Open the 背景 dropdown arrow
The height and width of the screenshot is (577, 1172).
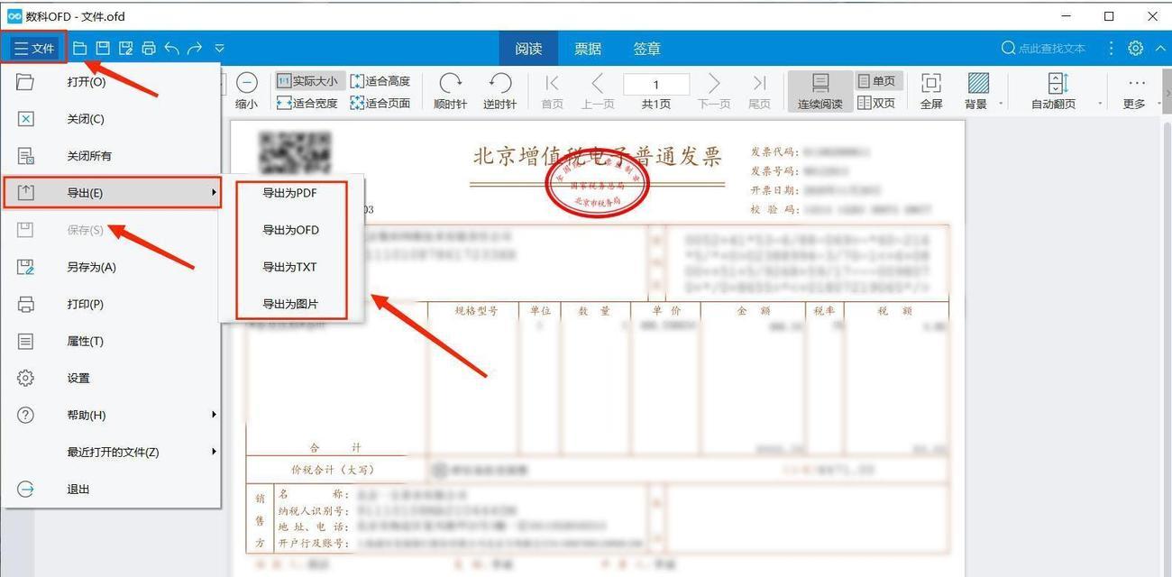point(1001,104)
